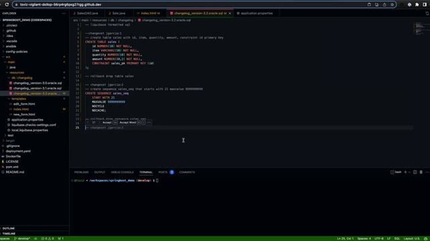The width and height of the screenshot is (430, 241).
Task: Accept the inline Copilot suggestion
Action: click(110, 123)
